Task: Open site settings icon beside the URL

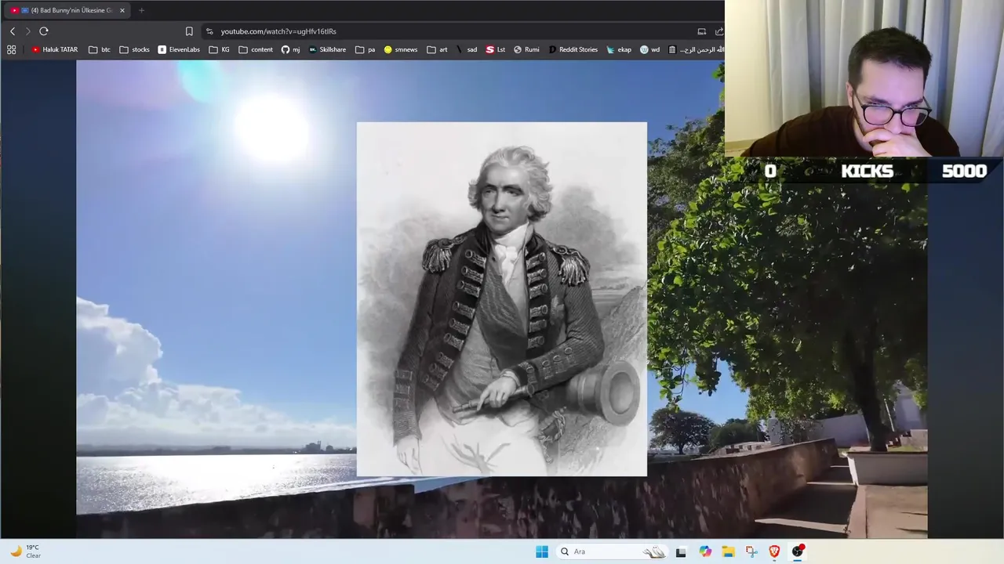Action: [209, 31]
